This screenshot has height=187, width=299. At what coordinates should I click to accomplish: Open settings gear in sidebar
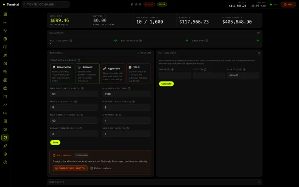5,154
